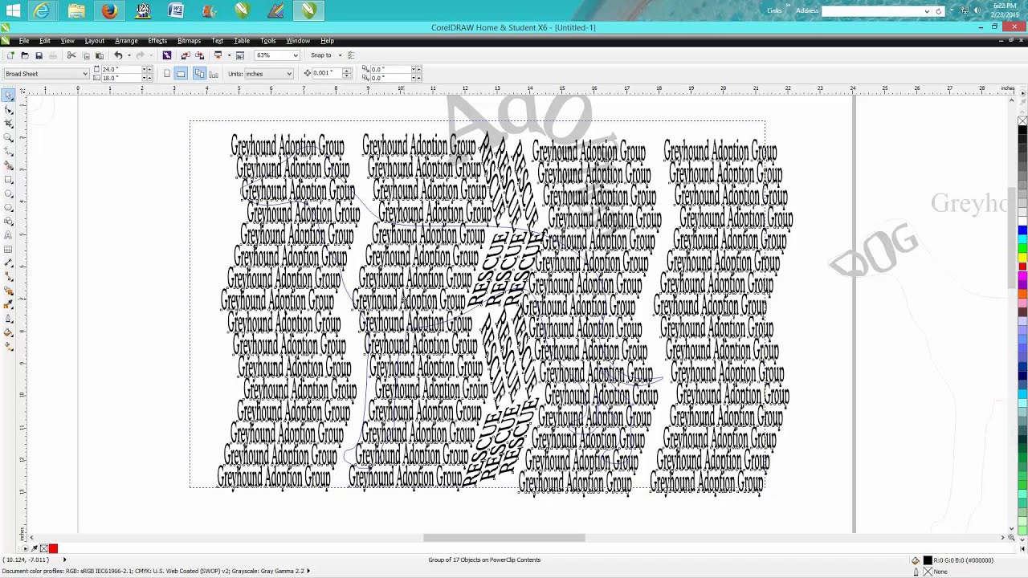Click the nudge distance 0.001 field
Image resolution: width=1028 pixels, height=578 pixels.
327,74
